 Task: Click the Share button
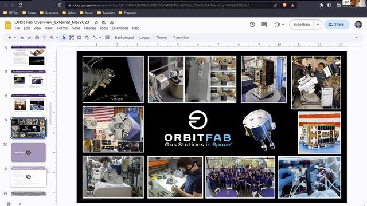[336, 25]
